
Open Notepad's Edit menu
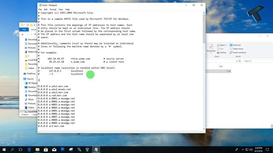click(46, 9)
